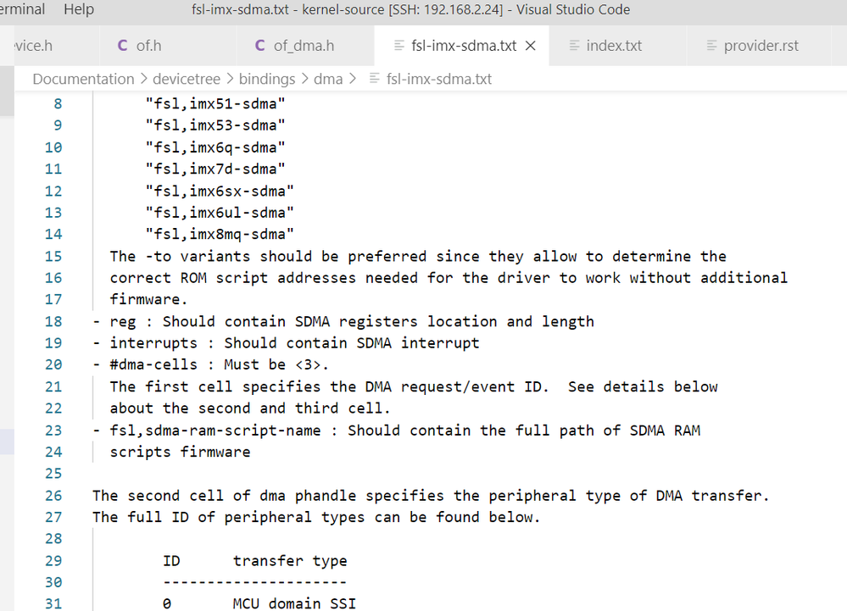Place cursor on the "fsl,imx8mq-sdma" line
The height and width of the screenshot is (611, 847).
[219, 234]
